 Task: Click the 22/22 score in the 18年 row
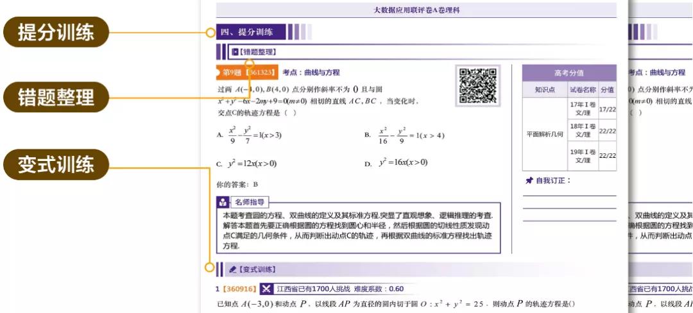tap(607, 131)
